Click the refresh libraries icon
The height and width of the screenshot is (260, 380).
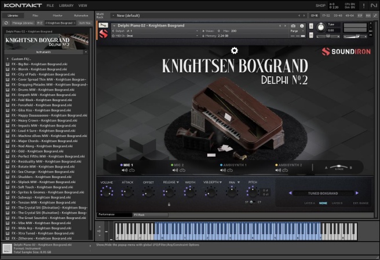(x=6, y=23)
